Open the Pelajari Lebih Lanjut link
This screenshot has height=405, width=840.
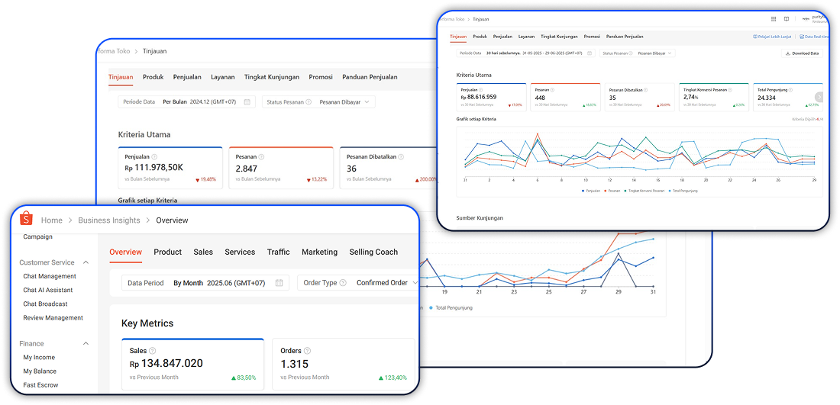(x=773, y=37)
